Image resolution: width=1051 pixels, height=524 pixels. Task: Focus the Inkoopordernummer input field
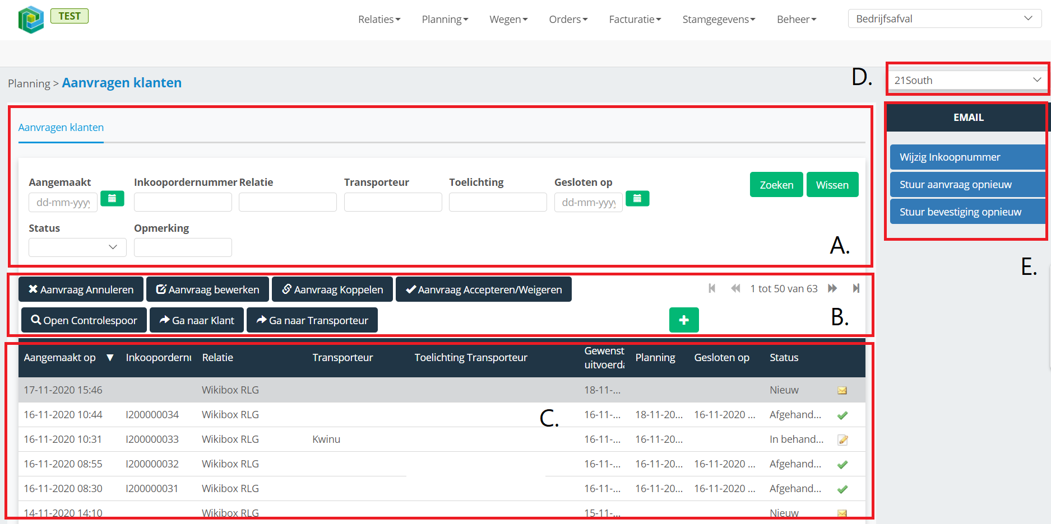(183, 202)
